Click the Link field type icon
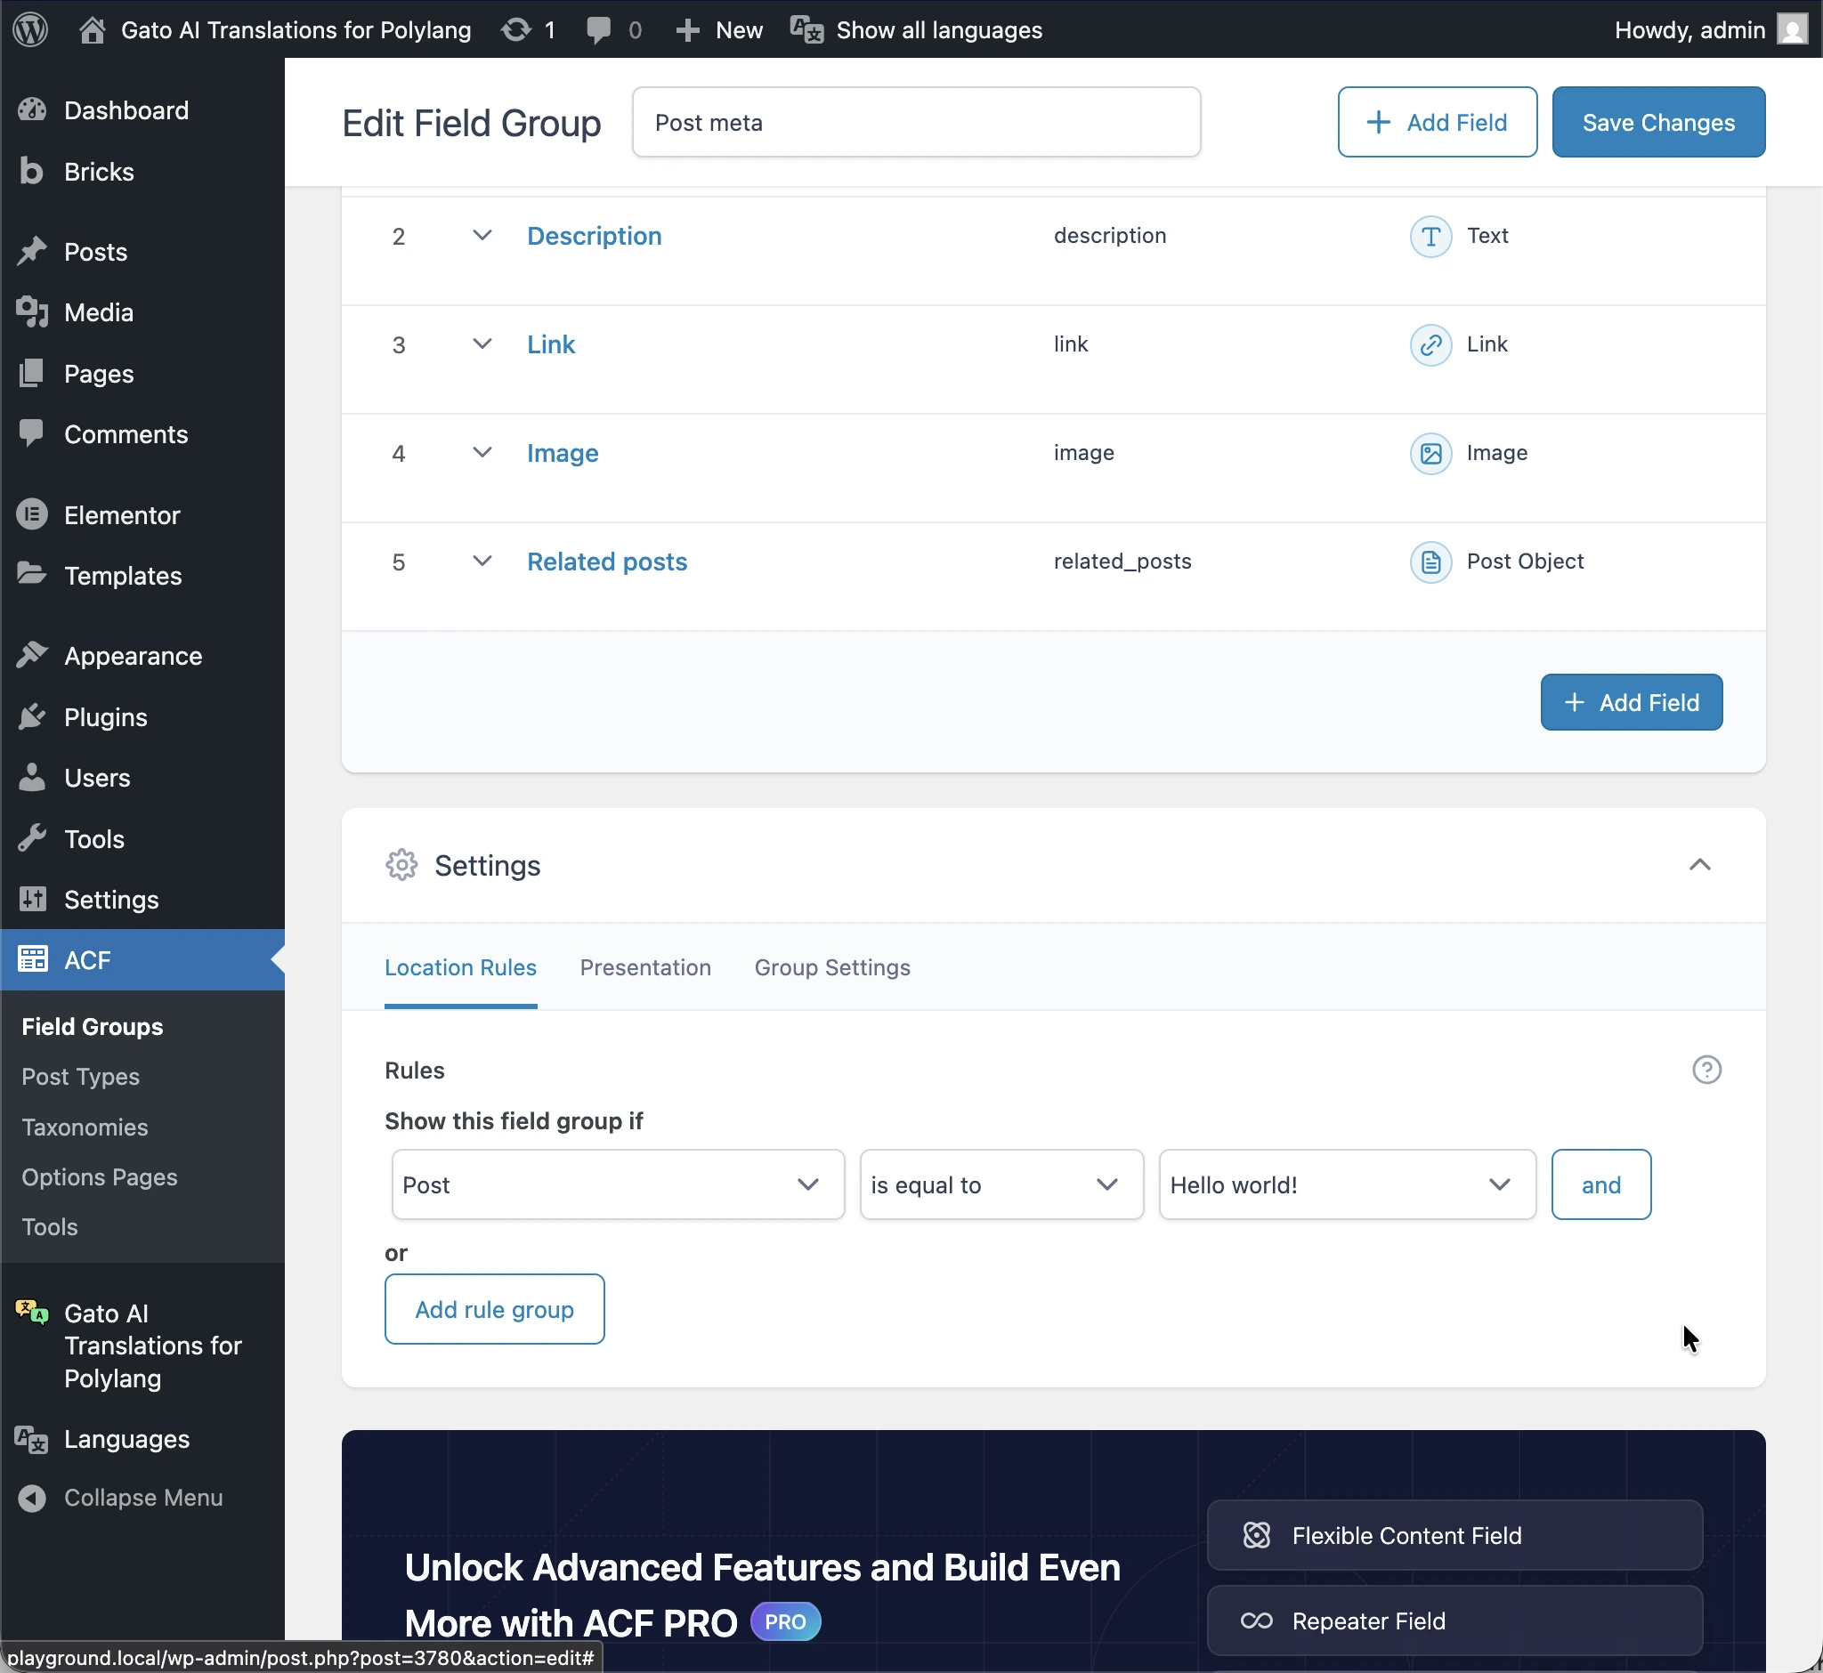This screenshot has height=1673, width=1823. [x=1430, y=345]
